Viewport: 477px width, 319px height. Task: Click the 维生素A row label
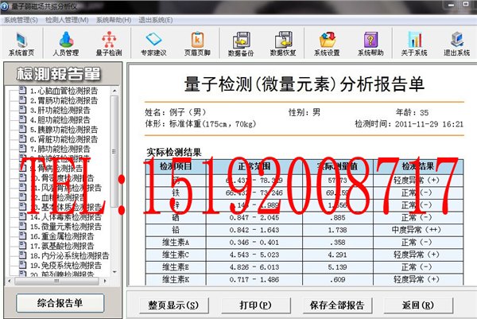click(176, 243)
